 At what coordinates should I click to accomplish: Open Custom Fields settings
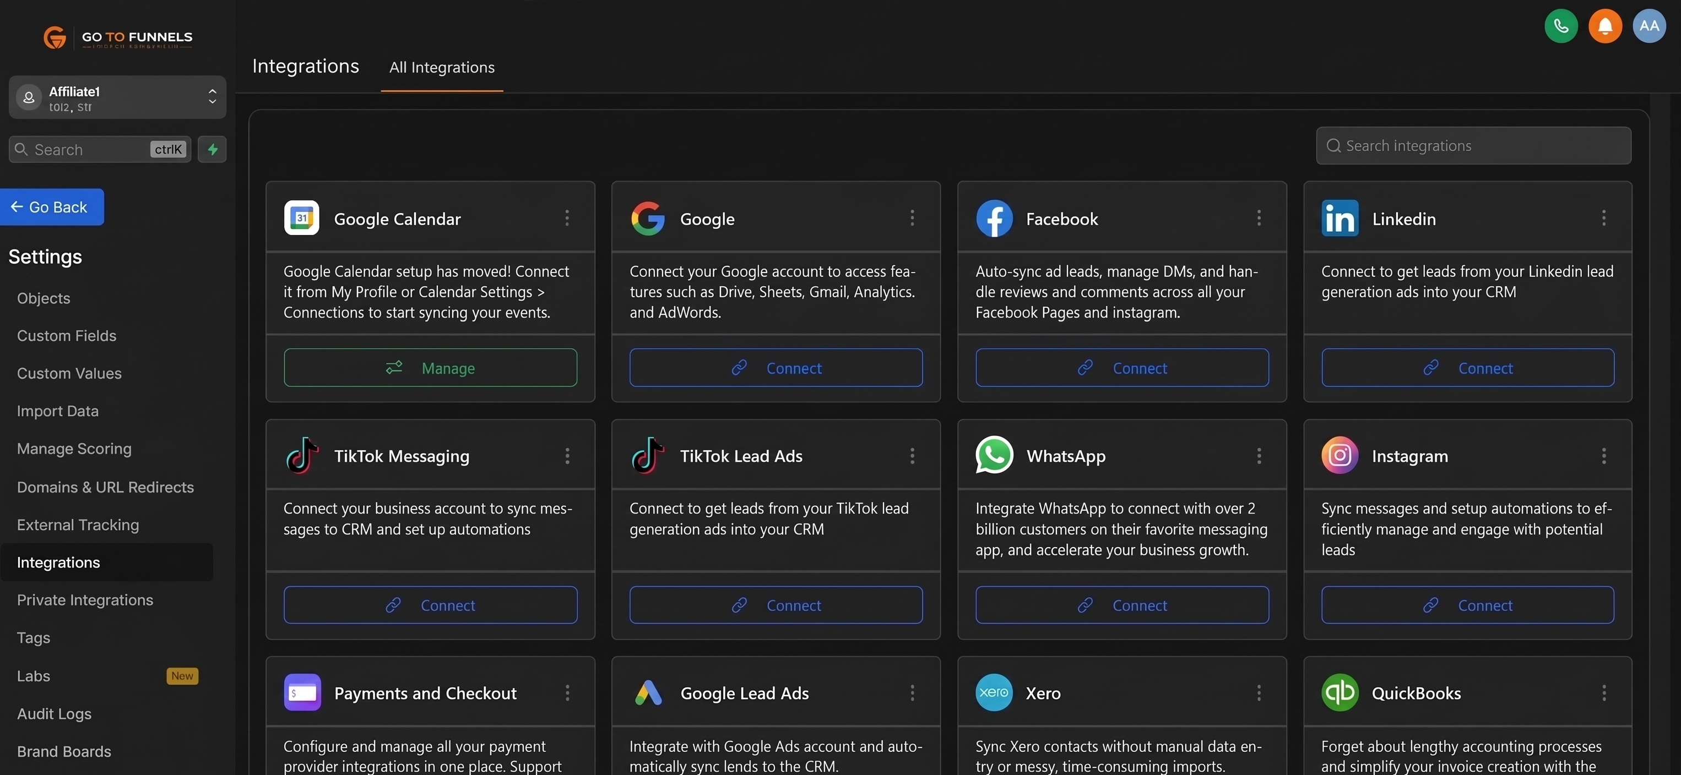(x=67, y=335)
